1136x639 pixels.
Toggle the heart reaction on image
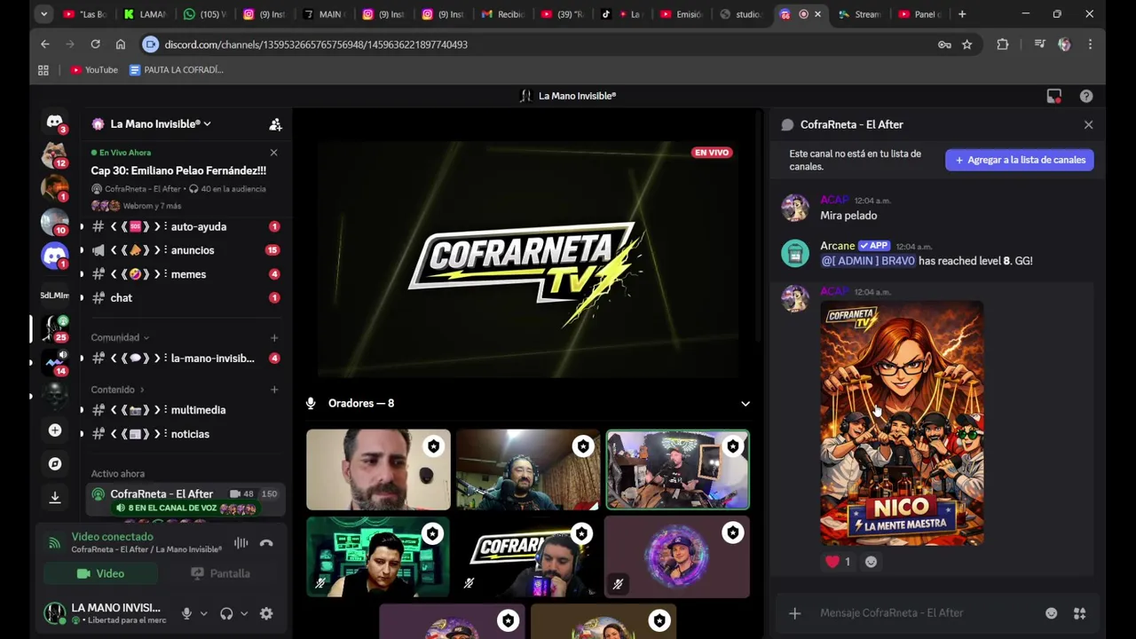click(839, 562)
